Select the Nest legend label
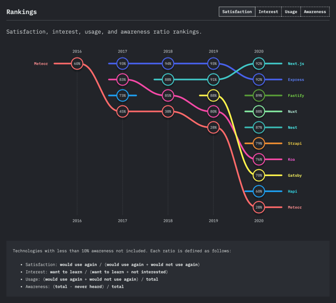Image resolution: width=336 pixels, height=303 pixels. [292, 127]
